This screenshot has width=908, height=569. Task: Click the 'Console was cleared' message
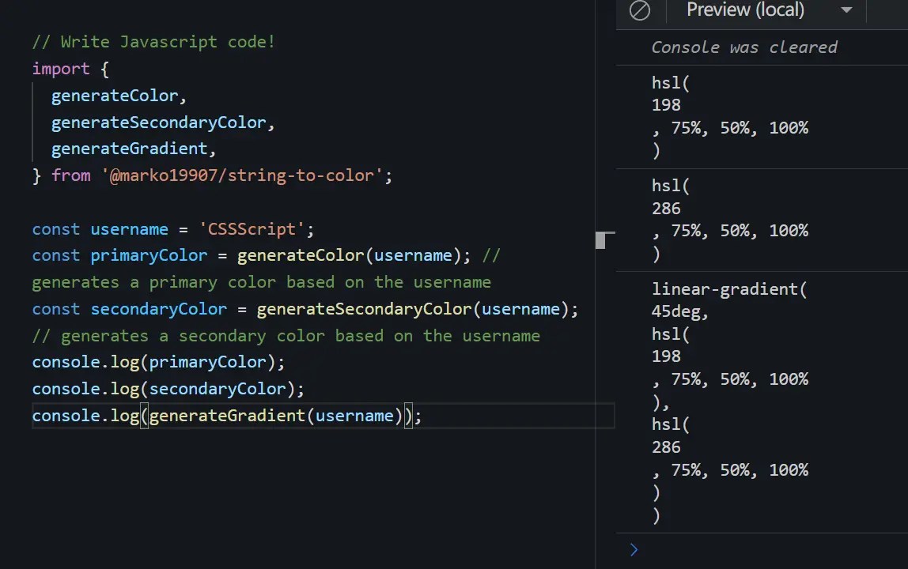coord(744,47)
